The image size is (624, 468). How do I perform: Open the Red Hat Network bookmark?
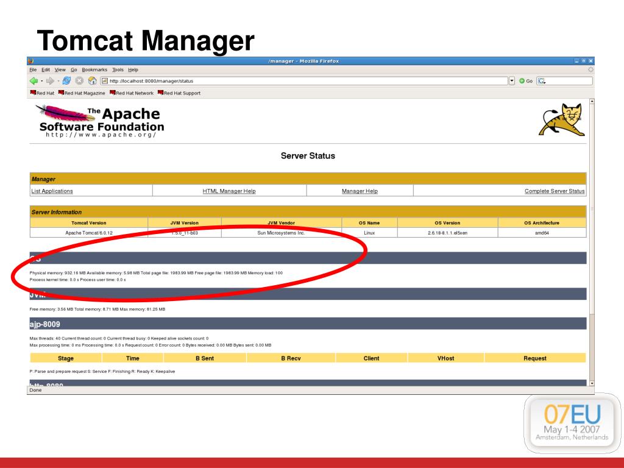tap(132, 93)
